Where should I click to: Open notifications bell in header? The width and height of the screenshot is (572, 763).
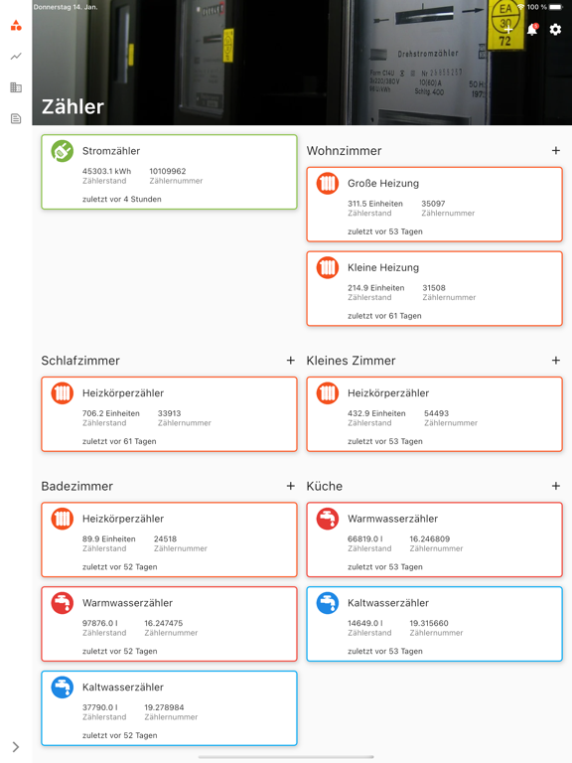[532, 30]
